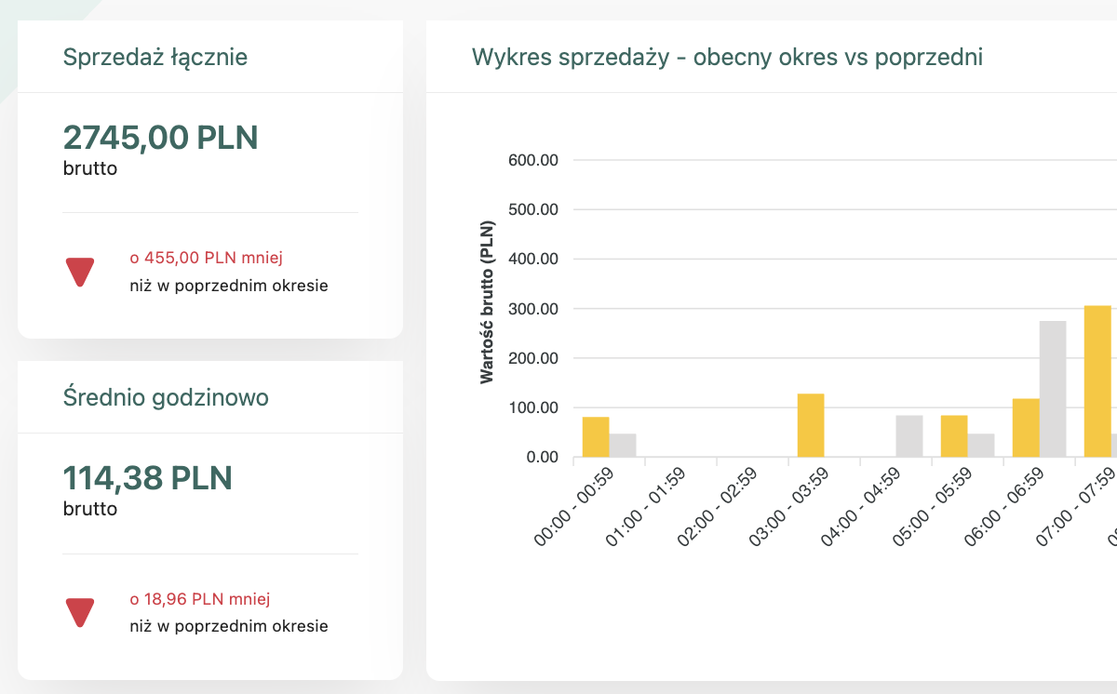Image resolution: width=1117 pixels, height=694 pixels.
Task: Click the 2745,00 PLN total sales value
Action: pyautogui.click(x=160, y=138)
